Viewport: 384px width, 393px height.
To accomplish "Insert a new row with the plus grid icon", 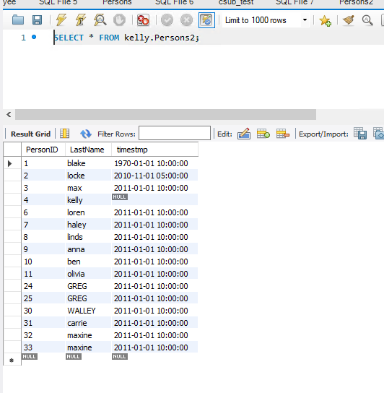I will (x=263, y=134).
